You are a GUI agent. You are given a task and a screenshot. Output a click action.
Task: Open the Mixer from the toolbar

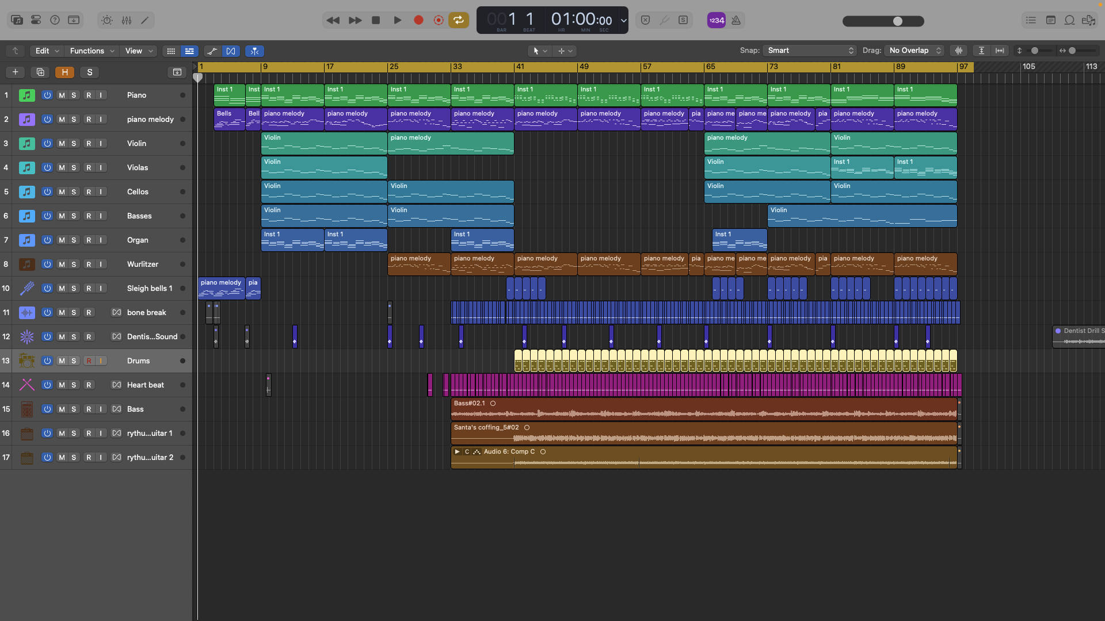tap(127, 20)
